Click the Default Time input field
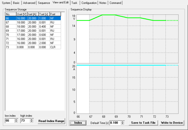 coord(115,123)
